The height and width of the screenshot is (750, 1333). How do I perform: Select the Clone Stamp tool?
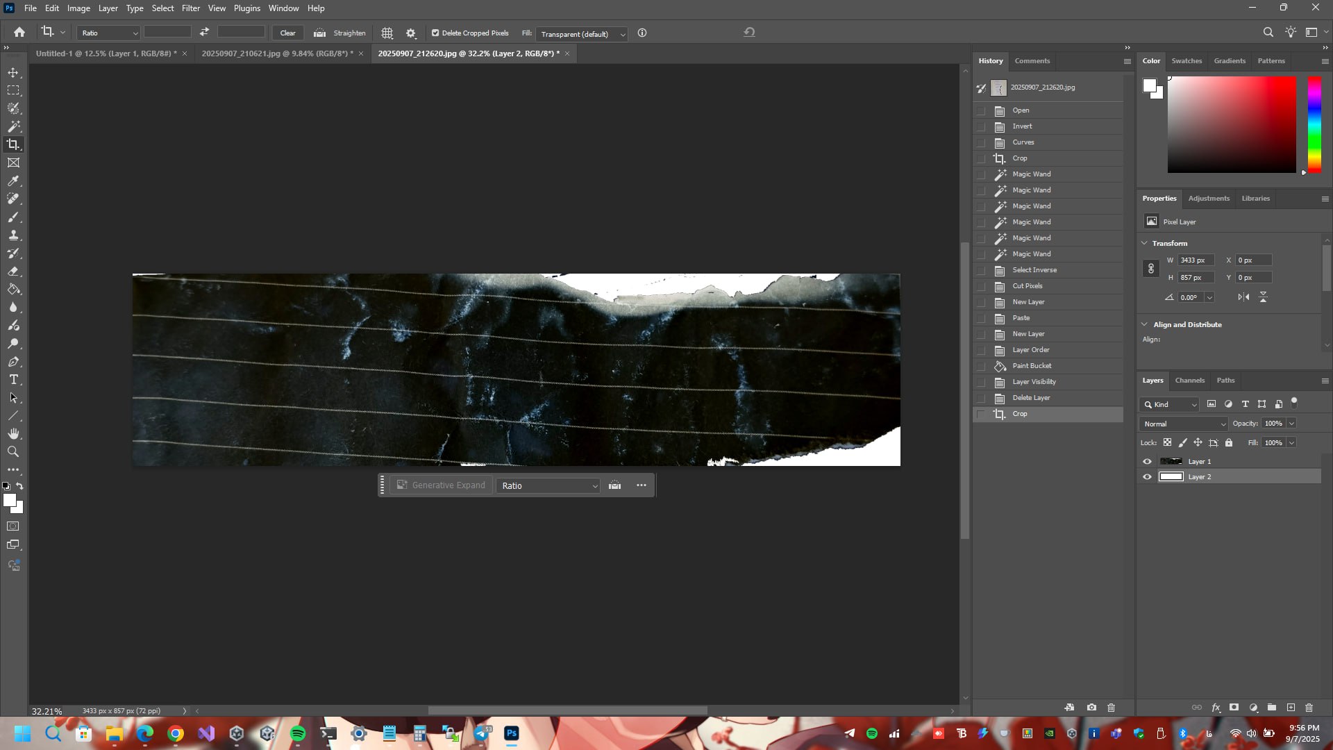13,235
